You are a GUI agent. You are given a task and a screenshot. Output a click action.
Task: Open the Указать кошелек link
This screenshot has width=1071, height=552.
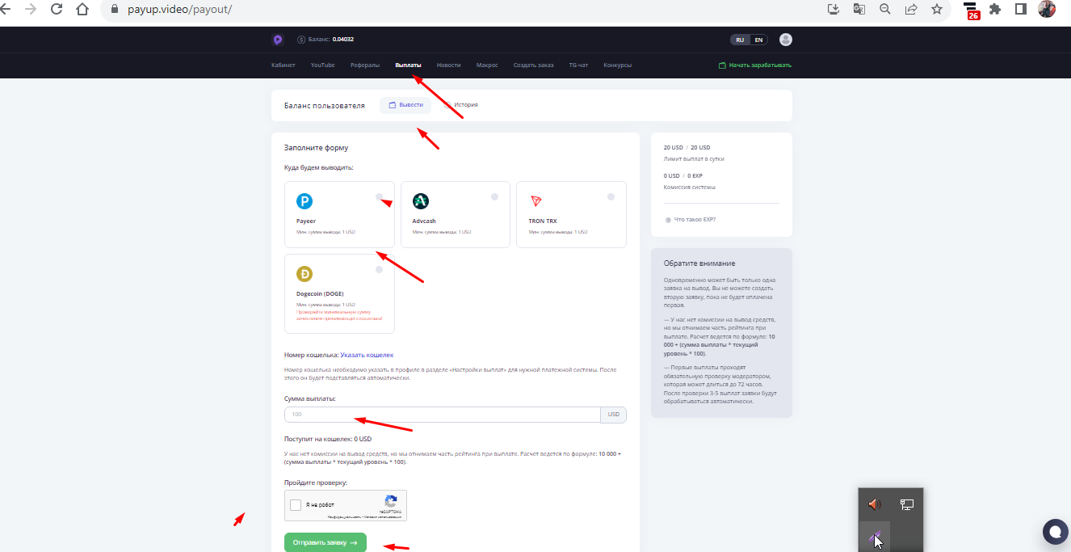tap(367, 355)
